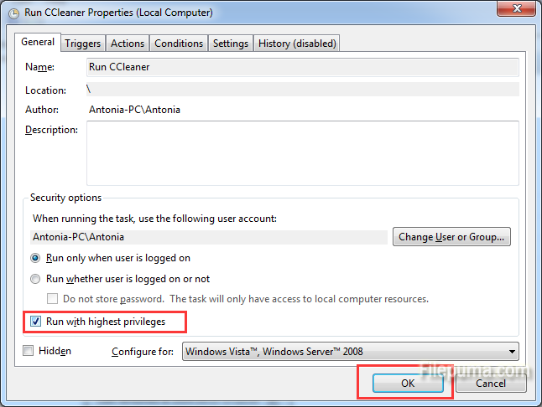Click the Location value backslash
This screenshot has width=542, height=407.
pyautogui.click(x=88, y=90)
